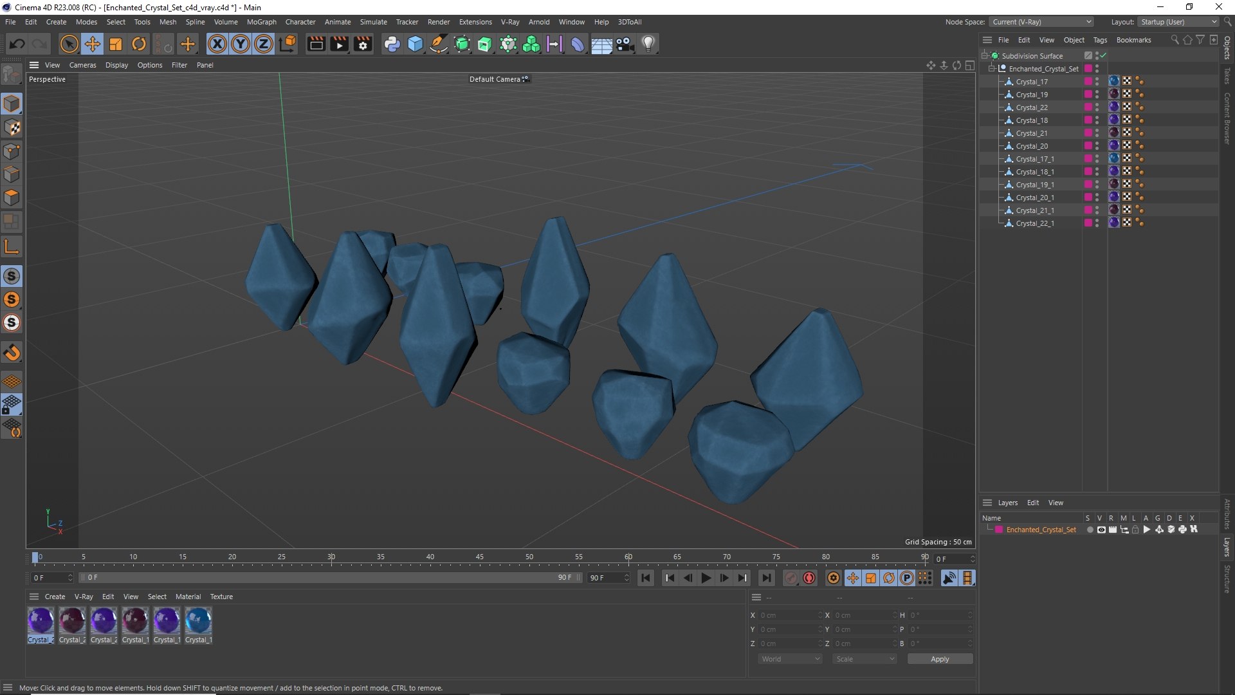Open the MoGraph menu

(261, 22)
